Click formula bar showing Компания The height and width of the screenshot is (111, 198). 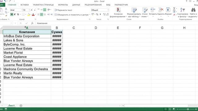point(117,23)
